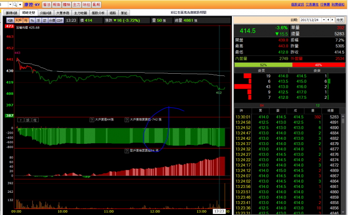Open the date picker dropdown arrow
Viewport: 348px width, 215px height.
[x=324, y=20]
